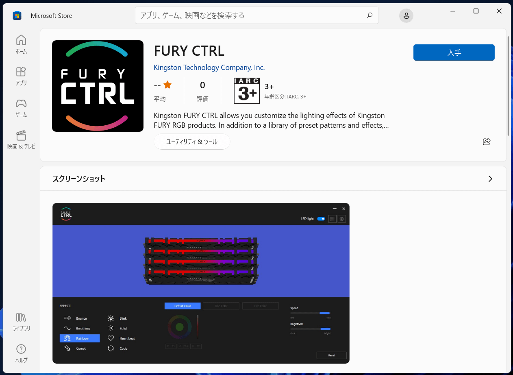Click the 0 評価 ratings count

(202, 91)
